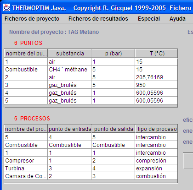Select the Camara de Co... process row

pos(91,176)
